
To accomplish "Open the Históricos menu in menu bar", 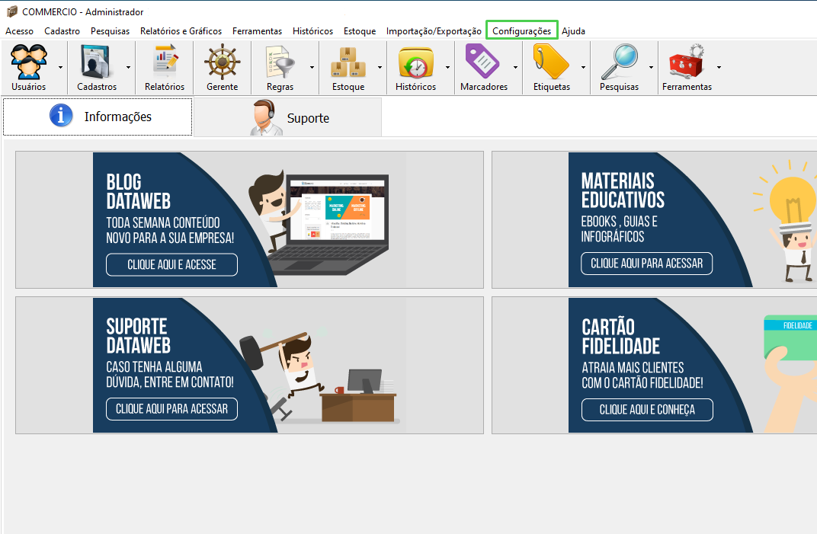I will (312, 31).
